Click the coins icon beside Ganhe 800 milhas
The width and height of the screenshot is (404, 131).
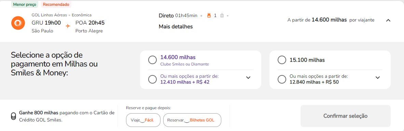point(13,116)
